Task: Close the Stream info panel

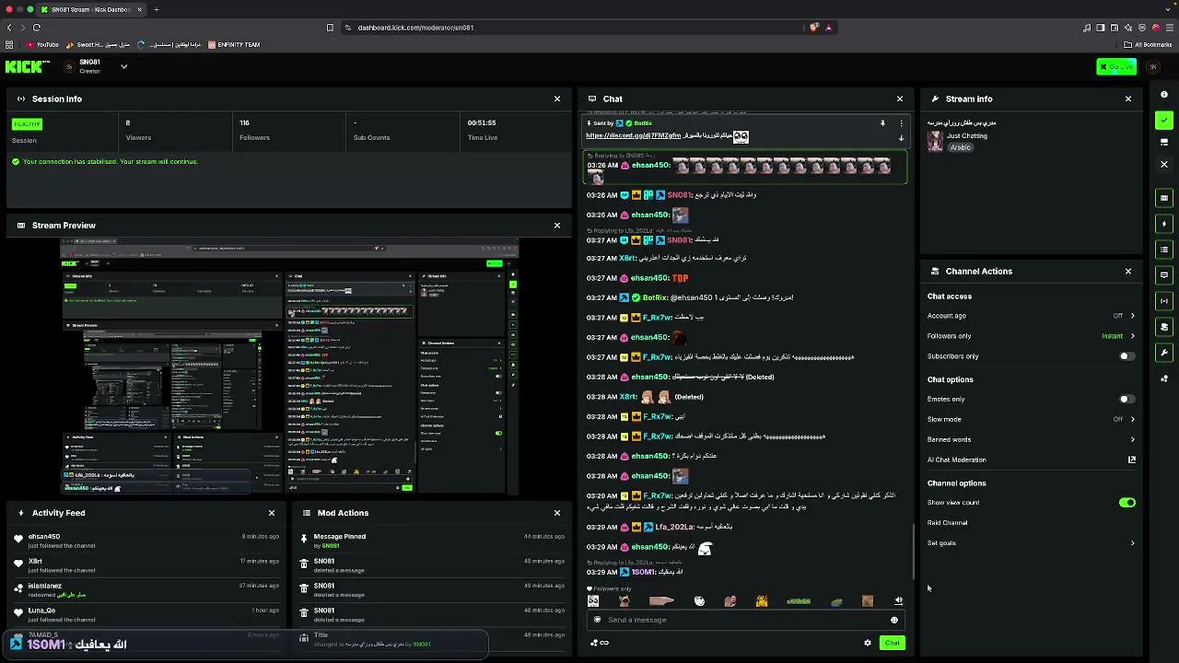Action: pos(1128,99)
